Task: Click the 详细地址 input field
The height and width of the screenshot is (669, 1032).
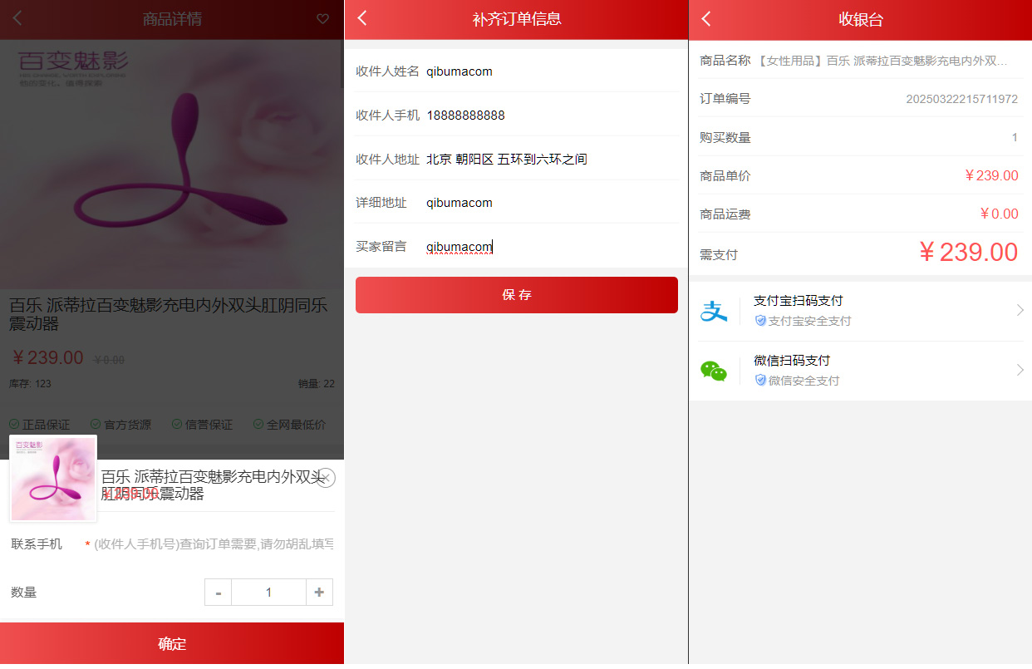Action: [x=552, y=203]
